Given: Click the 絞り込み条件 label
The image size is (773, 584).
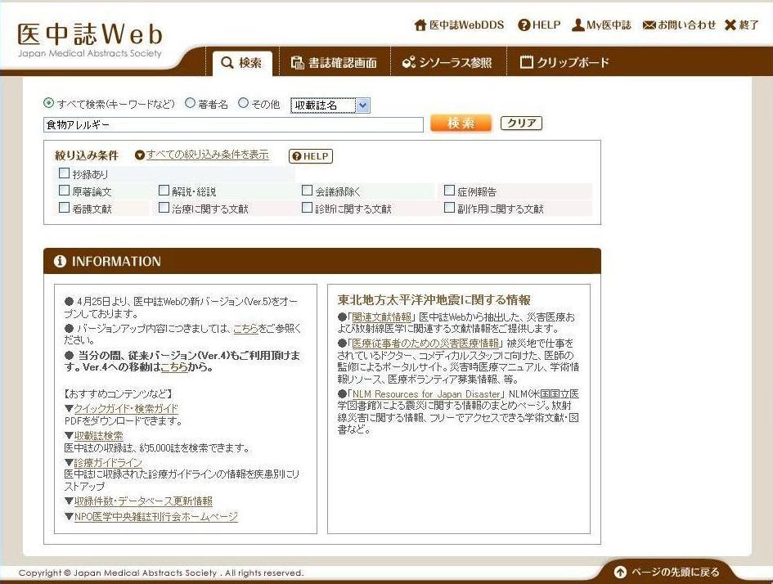Looking at the screenshot, I should pos(87,155).
